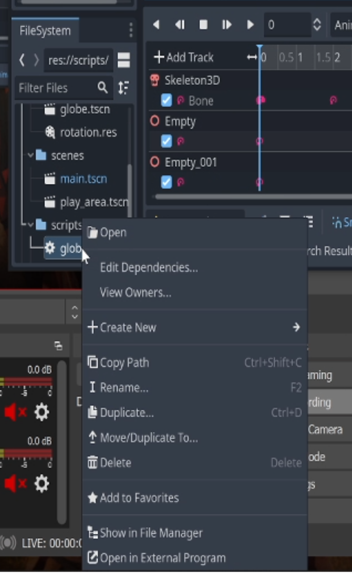Choose Edit Dependencies from the context menu
Screen dimensions: 352x573
click(149, 267)
